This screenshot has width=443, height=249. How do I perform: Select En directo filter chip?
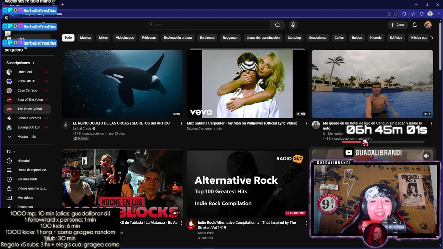[207, 38]
